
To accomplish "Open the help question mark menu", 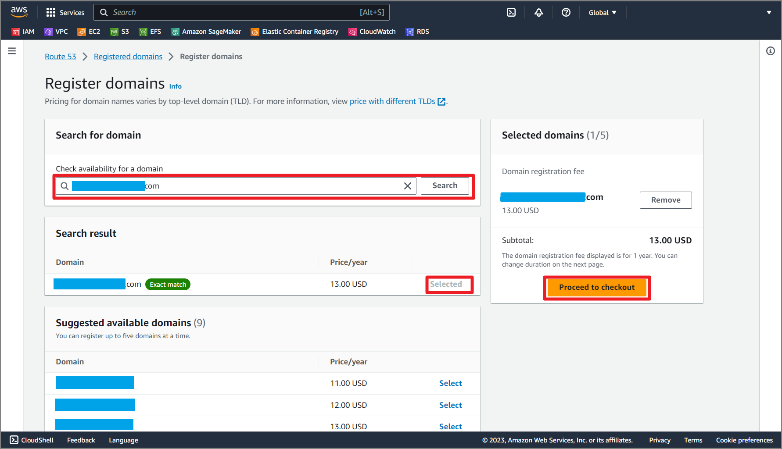I will pos(566,12).
